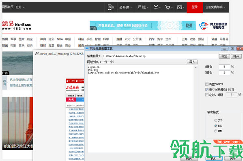Go to 网易首页 link

click(8, 7)
